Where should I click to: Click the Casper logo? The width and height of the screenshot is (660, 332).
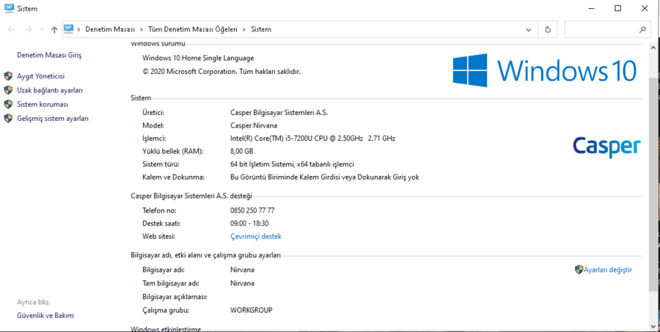pyautogui.click(x=606, y=147)
